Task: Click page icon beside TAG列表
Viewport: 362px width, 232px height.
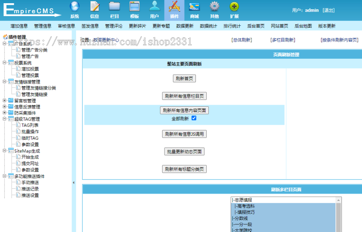Action: click(x=18, y=125)
